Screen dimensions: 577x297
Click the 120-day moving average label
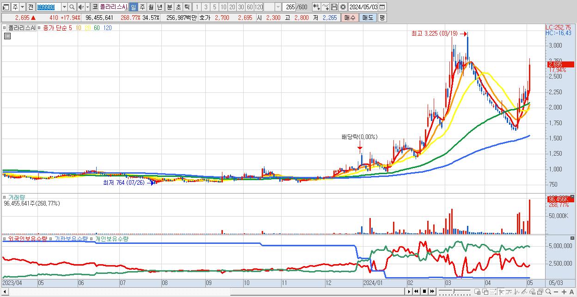coord(107,28)
